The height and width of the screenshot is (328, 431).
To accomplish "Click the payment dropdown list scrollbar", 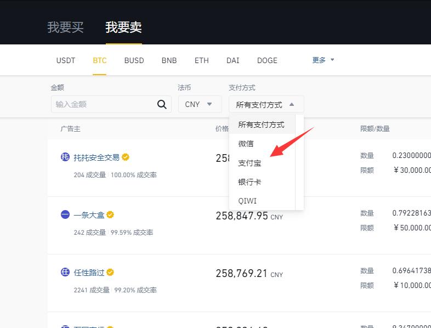I will (x=299, y=162).
